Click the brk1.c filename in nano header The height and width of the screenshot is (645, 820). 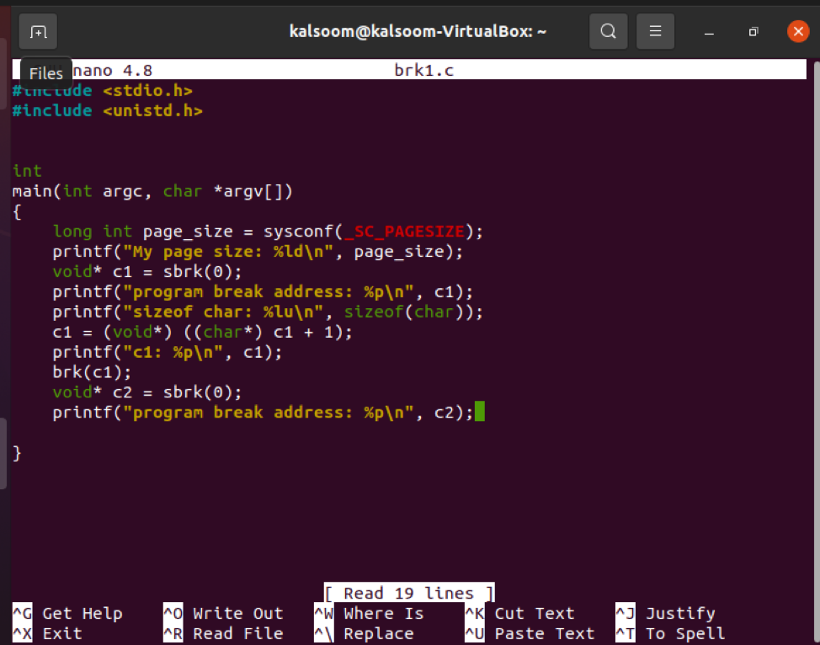[423, 71]
